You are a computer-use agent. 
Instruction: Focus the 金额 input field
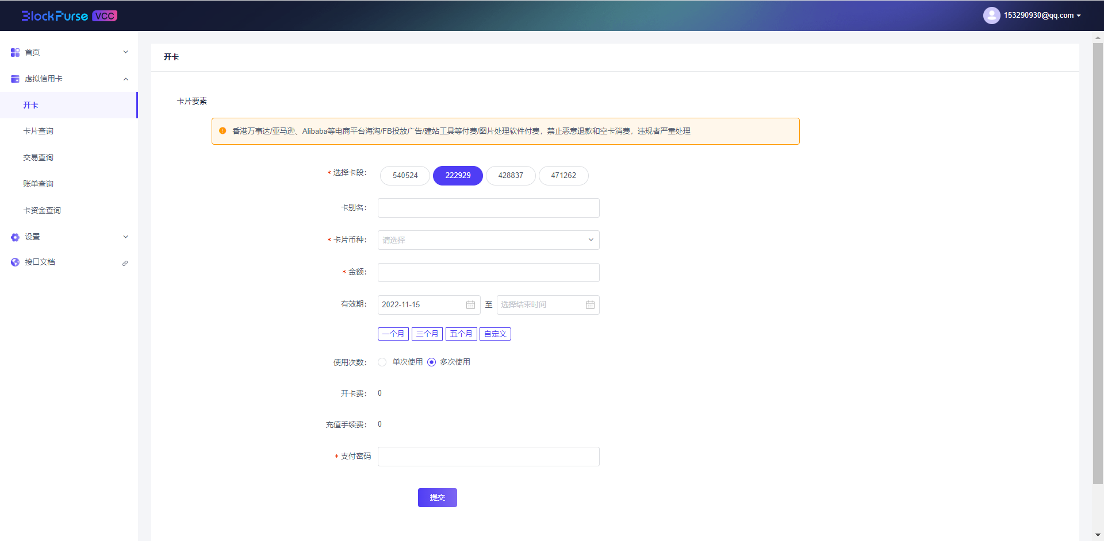click(x=488, y=272)
